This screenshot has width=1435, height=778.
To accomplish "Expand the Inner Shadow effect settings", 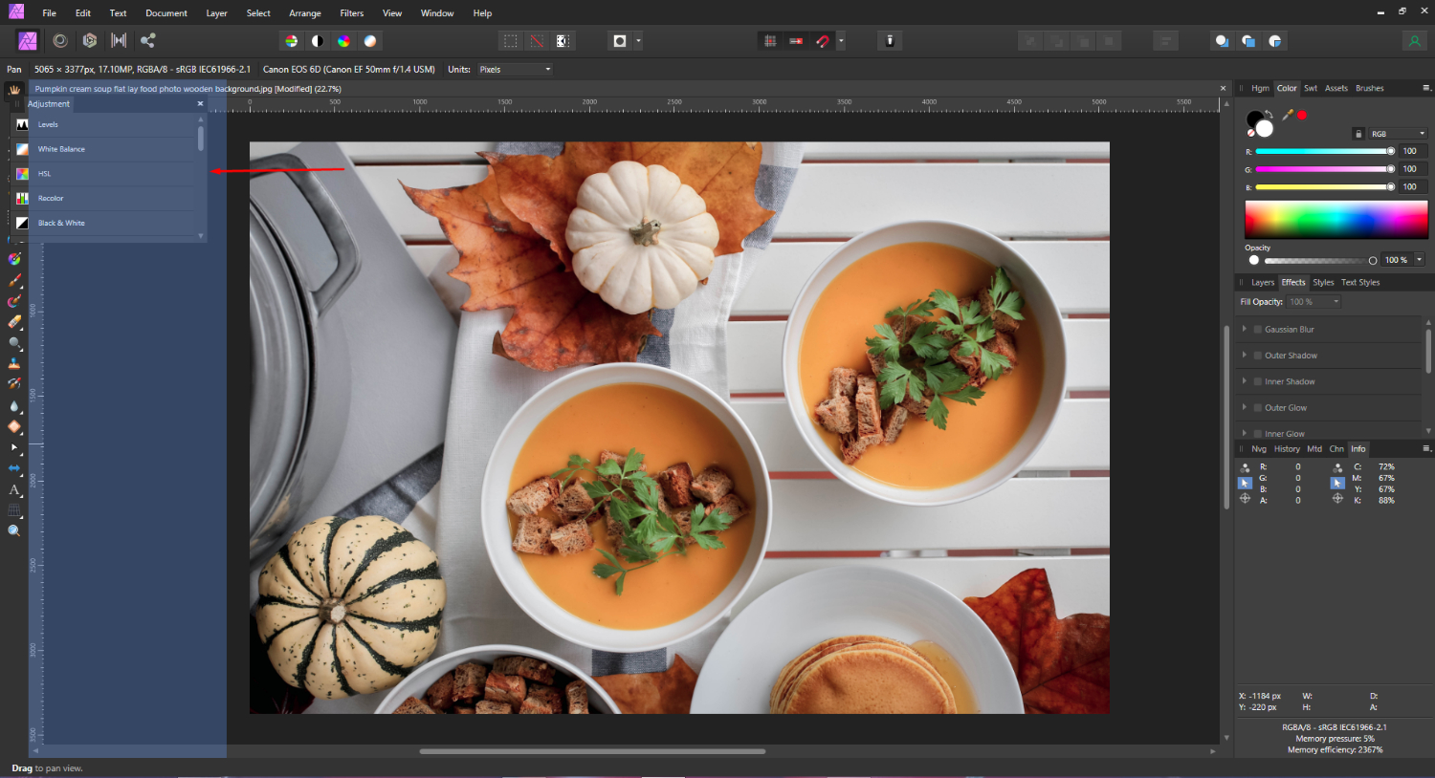I will 1245,381.
